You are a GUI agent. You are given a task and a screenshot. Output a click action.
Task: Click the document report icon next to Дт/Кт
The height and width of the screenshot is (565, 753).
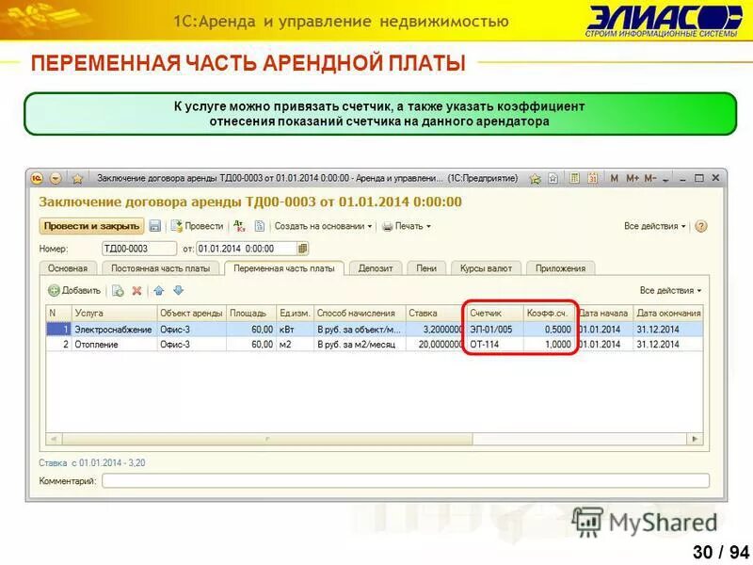coord(260,226)
